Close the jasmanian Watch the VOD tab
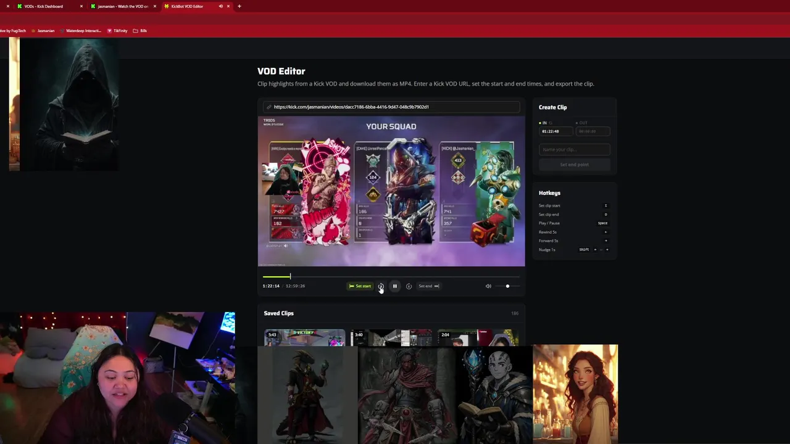Viewport: 790px width, 444px height. pyautogui.click(x=155, y=6)
